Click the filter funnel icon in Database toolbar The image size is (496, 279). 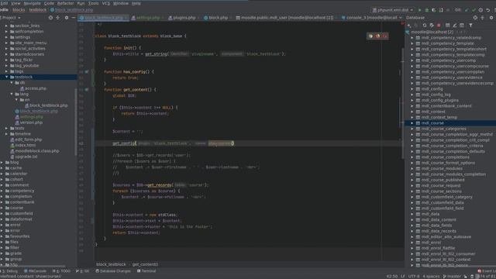point(470,26)
